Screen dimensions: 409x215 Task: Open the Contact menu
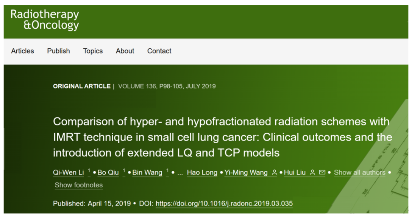[159, 51]
